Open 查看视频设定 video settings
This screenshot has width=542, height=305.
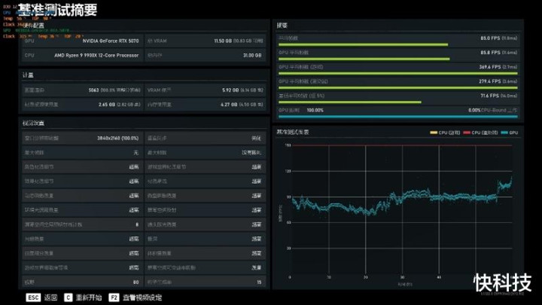[142, 297]
